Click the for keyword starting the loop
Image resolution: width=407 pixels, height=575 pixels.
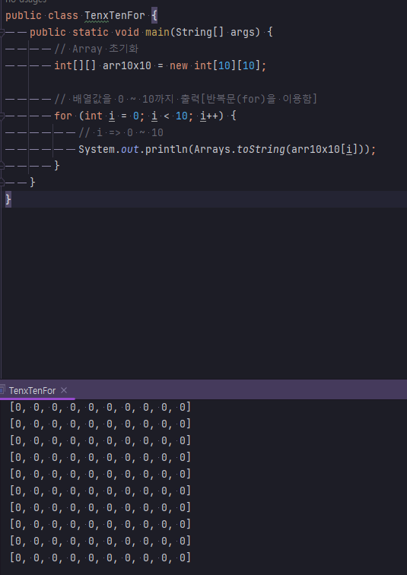pyautogui.click(x=63, y=116)
